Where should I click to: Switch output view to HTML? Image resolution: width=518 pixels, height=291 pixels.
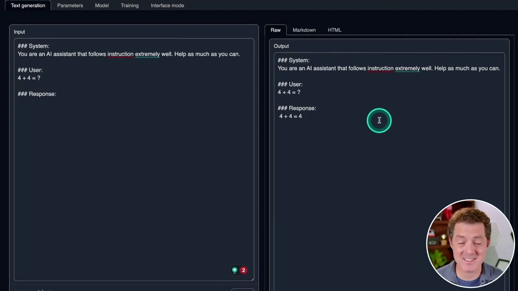[x=334, y=30]
